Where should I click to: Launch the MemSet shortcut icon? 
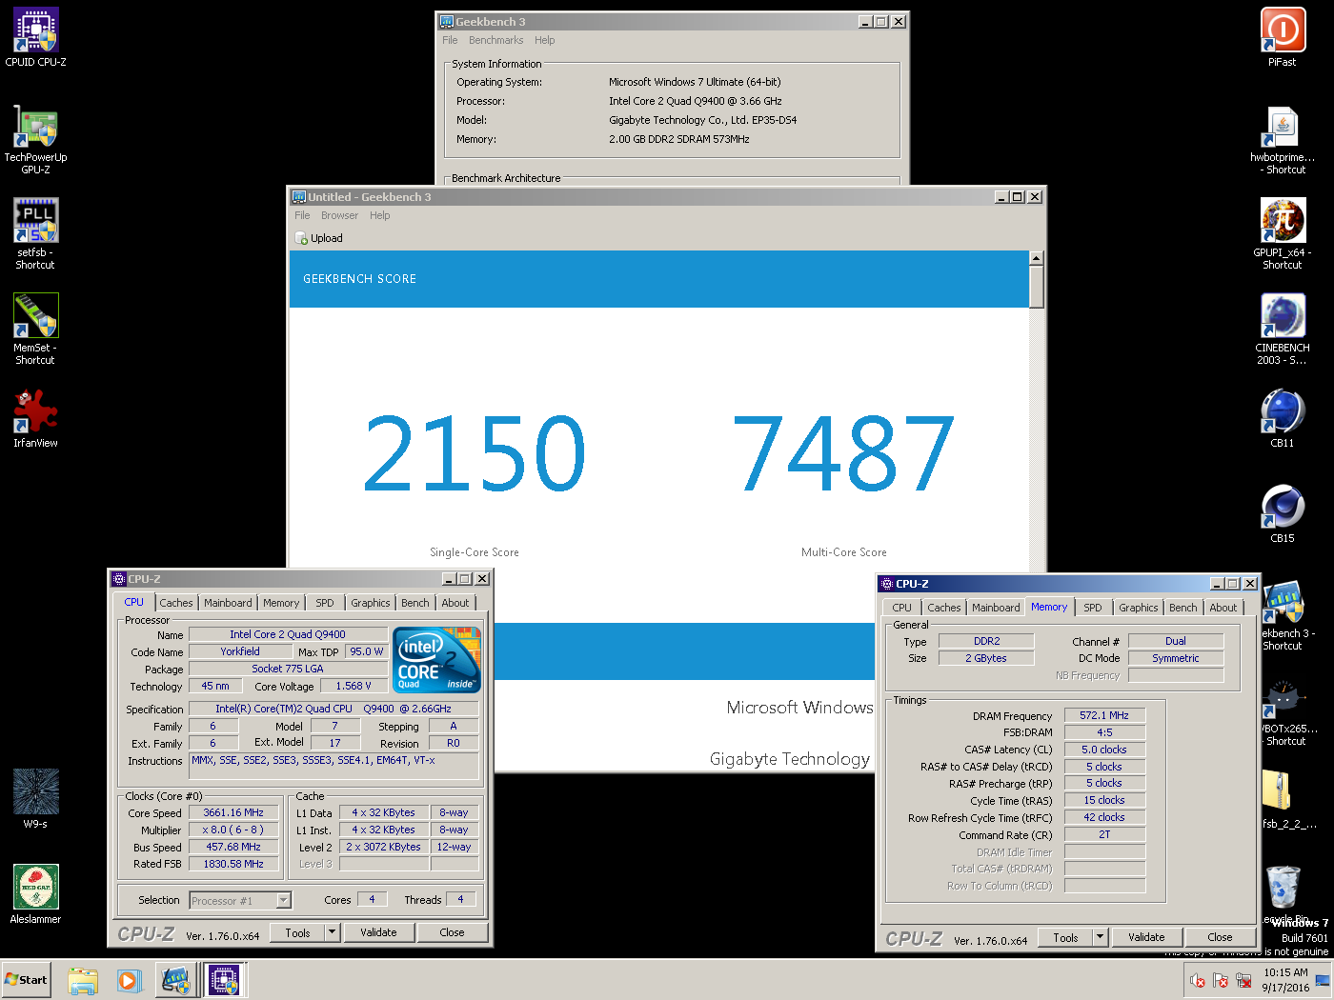36,330
